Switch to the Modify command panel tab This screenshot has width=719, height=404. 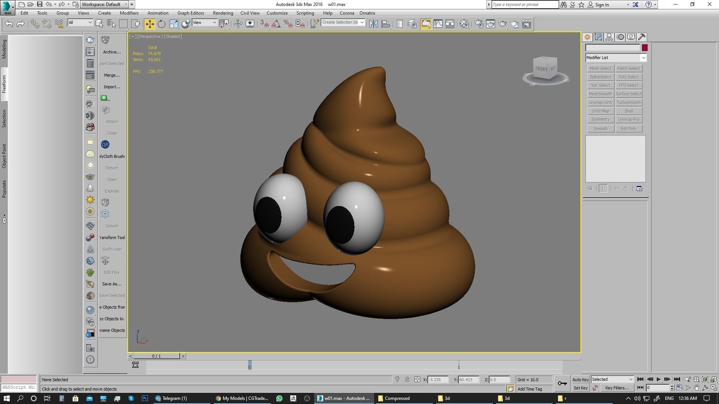point(598,37)
